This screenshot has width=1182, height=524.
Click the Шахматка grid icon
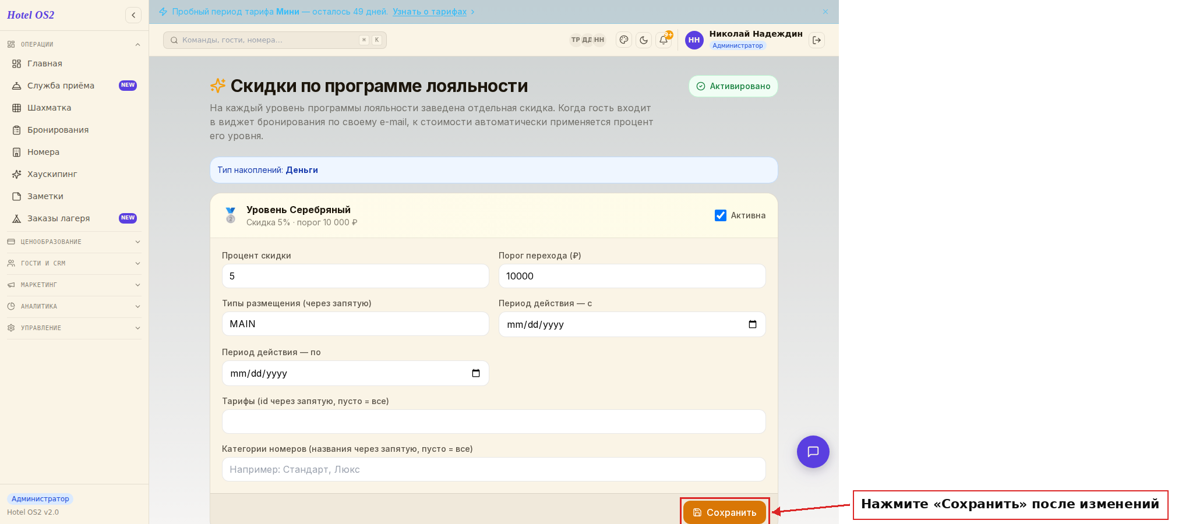tap(17, 108)
